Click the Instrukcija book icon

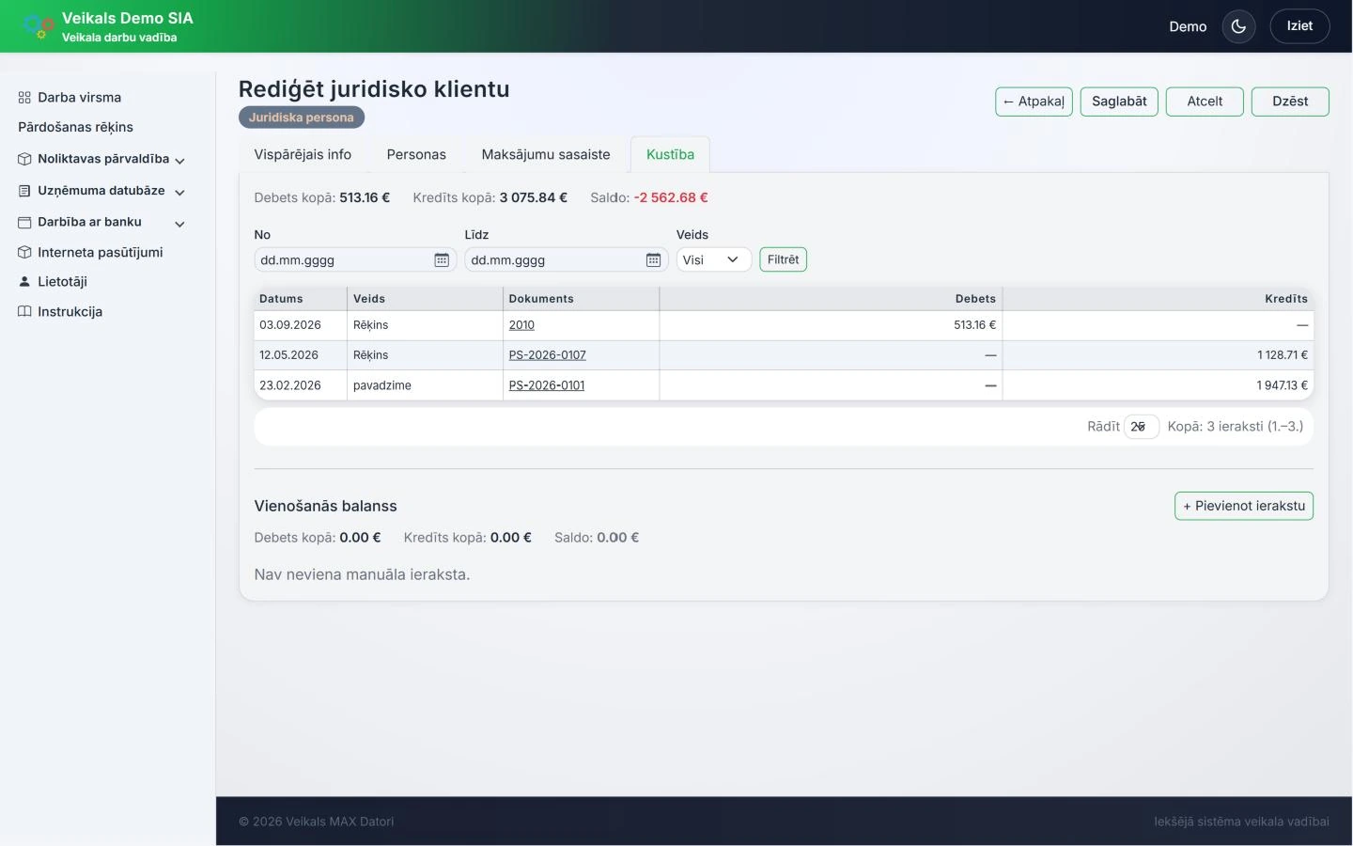[x=24, y=312]
